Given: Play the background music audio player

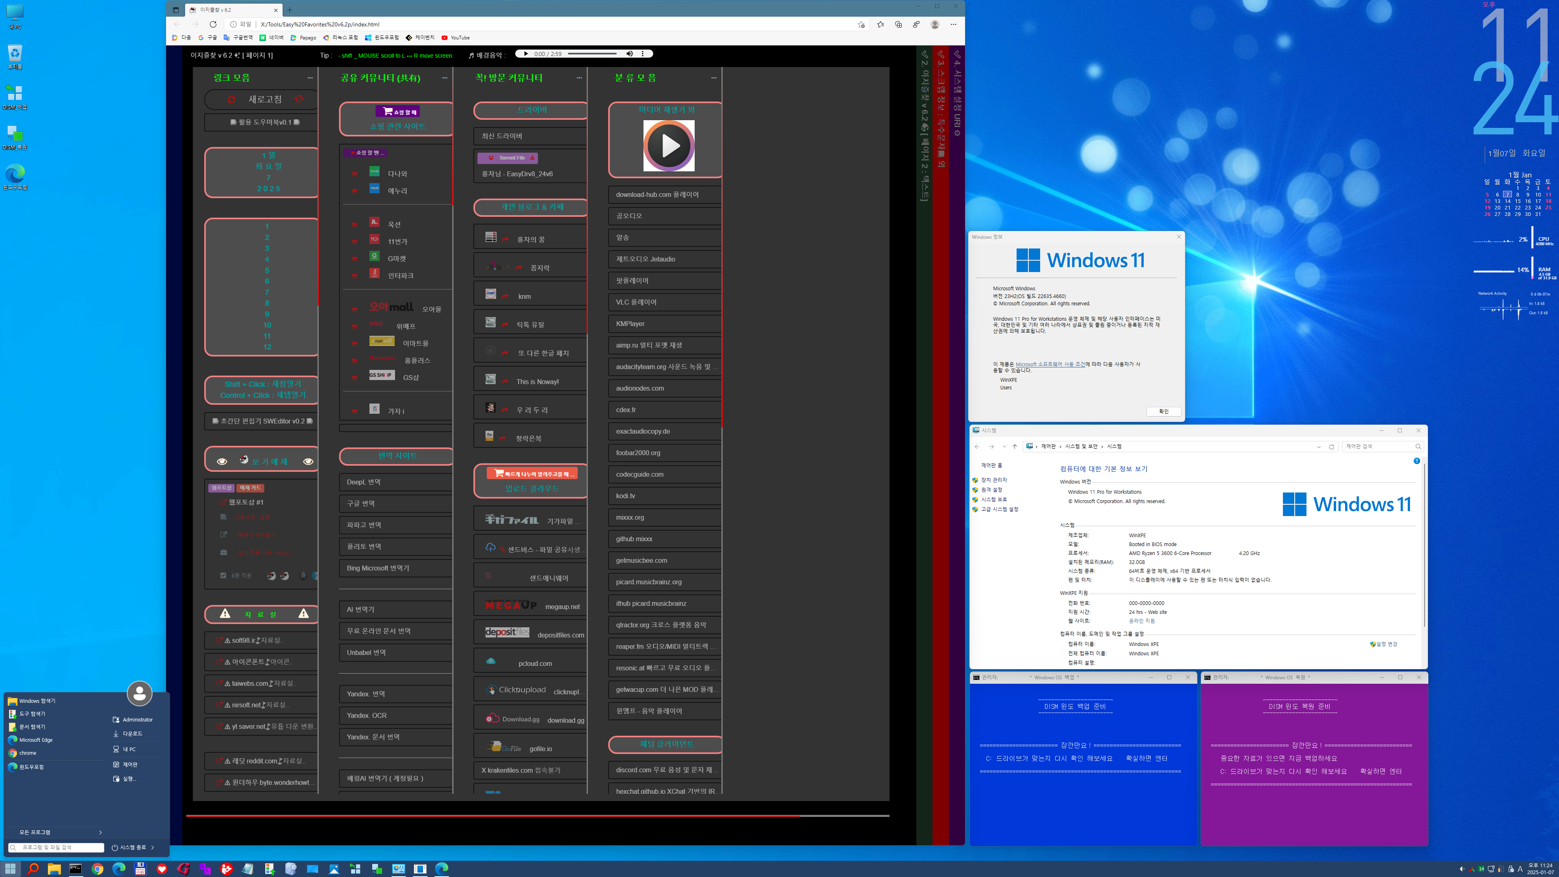Looking at the screenshot, I should tap(525, 54).
